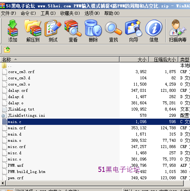The image size is (190, 191).
Task: Click the parent folder '..' icon
Action: pos(4,65)
